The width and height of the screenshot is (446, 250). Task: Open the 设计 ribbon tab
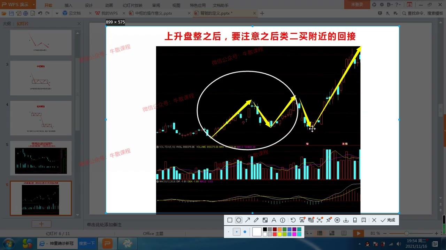89,6
